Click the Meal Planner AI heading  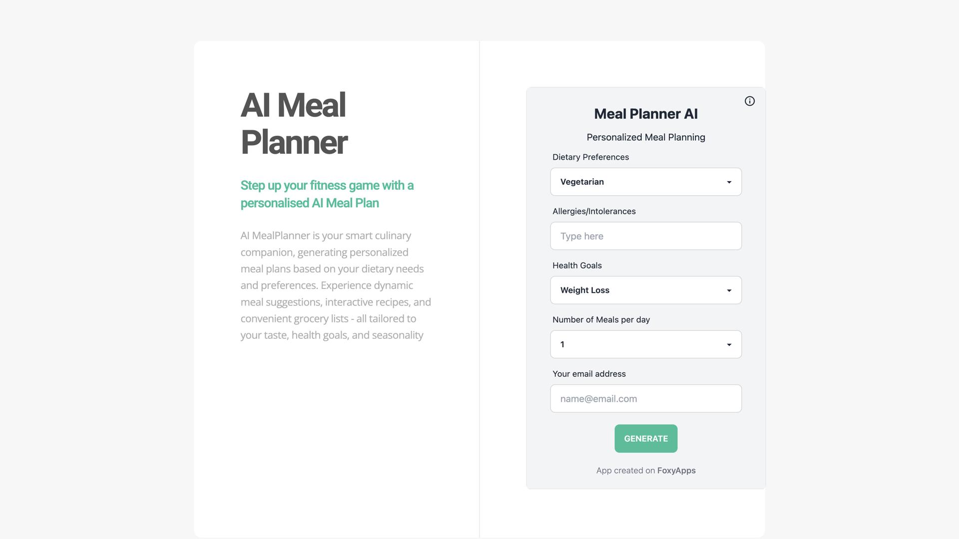point(645,114)
